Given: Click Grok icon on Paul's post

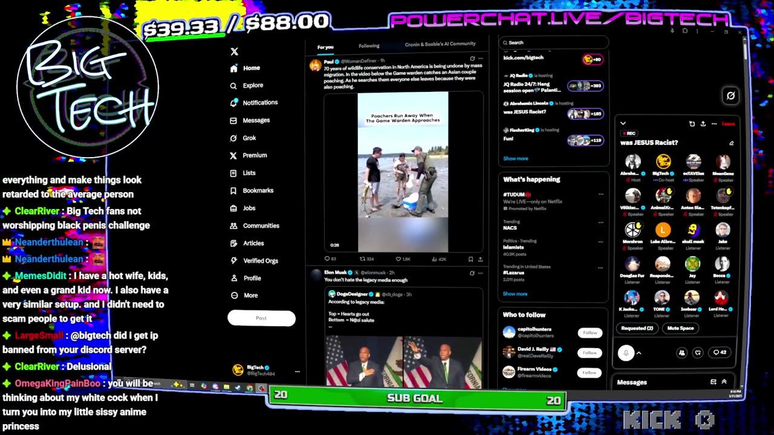Looking at the screenshot, I should pyautogui.click(x=472, y=59).
